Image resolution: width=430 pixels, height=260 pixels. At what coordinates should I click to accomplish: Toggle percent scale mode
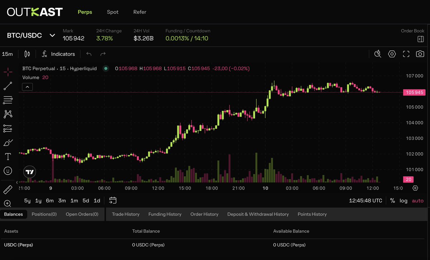coord(392,201)
